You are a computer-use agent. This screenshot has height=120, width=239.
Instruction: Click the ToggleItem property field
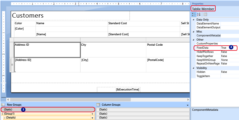coord(230,76)
